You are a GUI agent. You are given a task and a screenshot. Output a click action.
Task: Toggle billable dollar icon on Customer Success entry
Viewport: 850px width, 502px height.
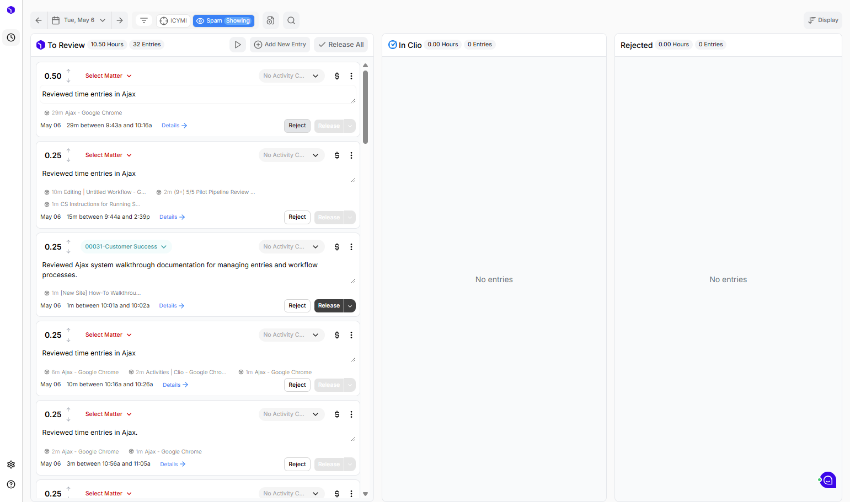[337, 247]
